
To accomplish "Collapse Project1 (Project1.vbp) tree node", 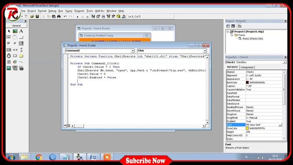I will (x=228, y=32).
